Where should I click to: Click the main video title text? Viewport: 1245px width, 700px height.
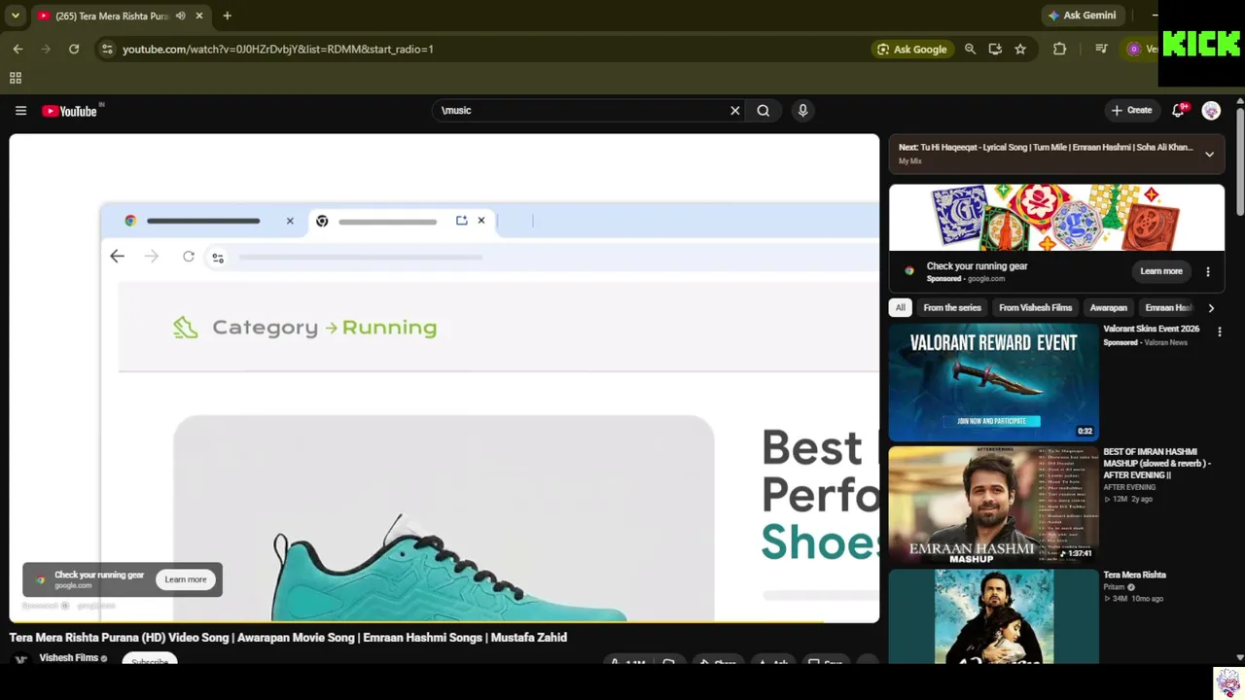288,638
